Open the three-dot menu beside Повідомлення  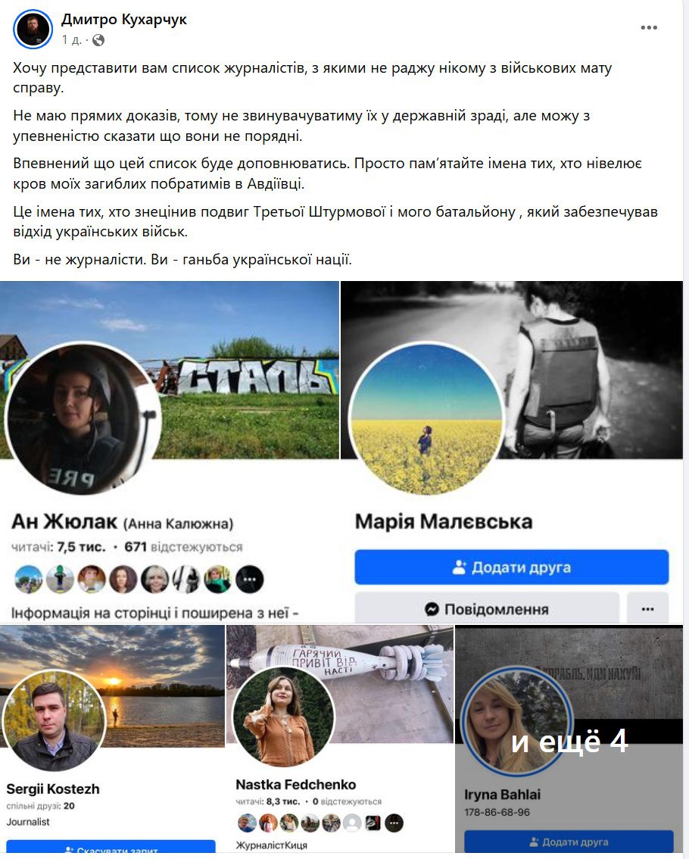647,608
